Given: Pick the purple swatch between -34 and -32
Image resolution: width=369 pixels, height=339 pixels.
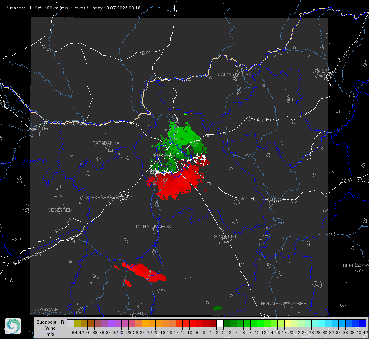Looking at the screenshot, I should pyautogui.click(x=111, y=323).
